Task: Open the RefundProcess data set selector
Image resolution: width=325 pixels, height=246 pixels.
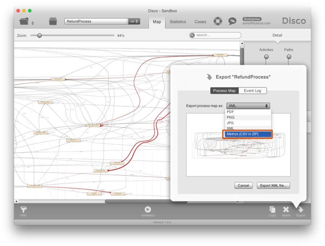Action: click(102, 21)
